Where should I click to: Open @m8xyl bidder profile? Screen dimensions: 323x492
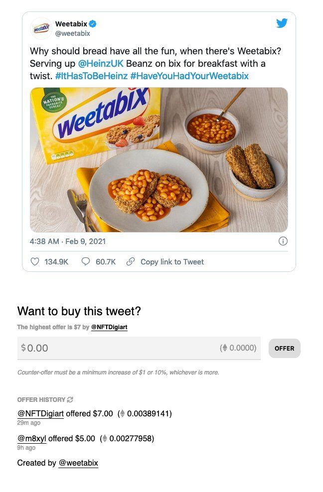click(x=32, y=438)
